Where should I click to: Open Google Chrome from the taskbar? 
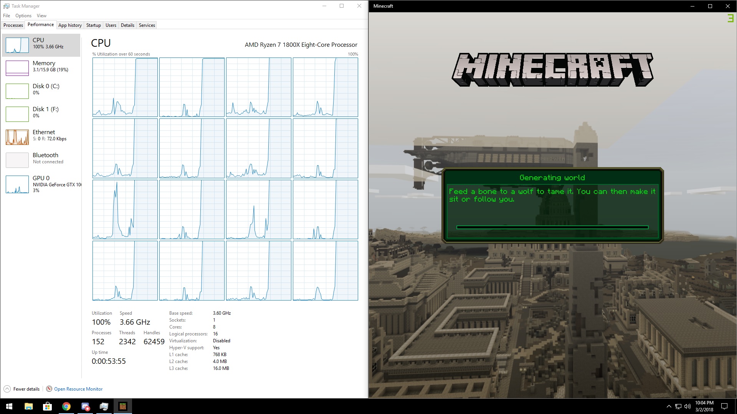coord(66,406)
